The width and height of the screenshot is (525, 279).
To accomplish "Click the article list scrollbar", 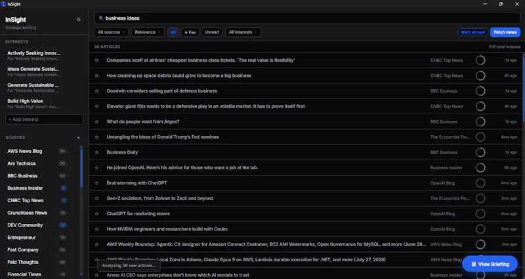I will [524, 87].
